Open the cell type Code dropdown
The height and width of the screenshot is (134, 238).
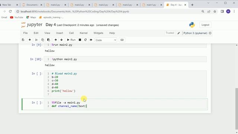pos(106,40)
